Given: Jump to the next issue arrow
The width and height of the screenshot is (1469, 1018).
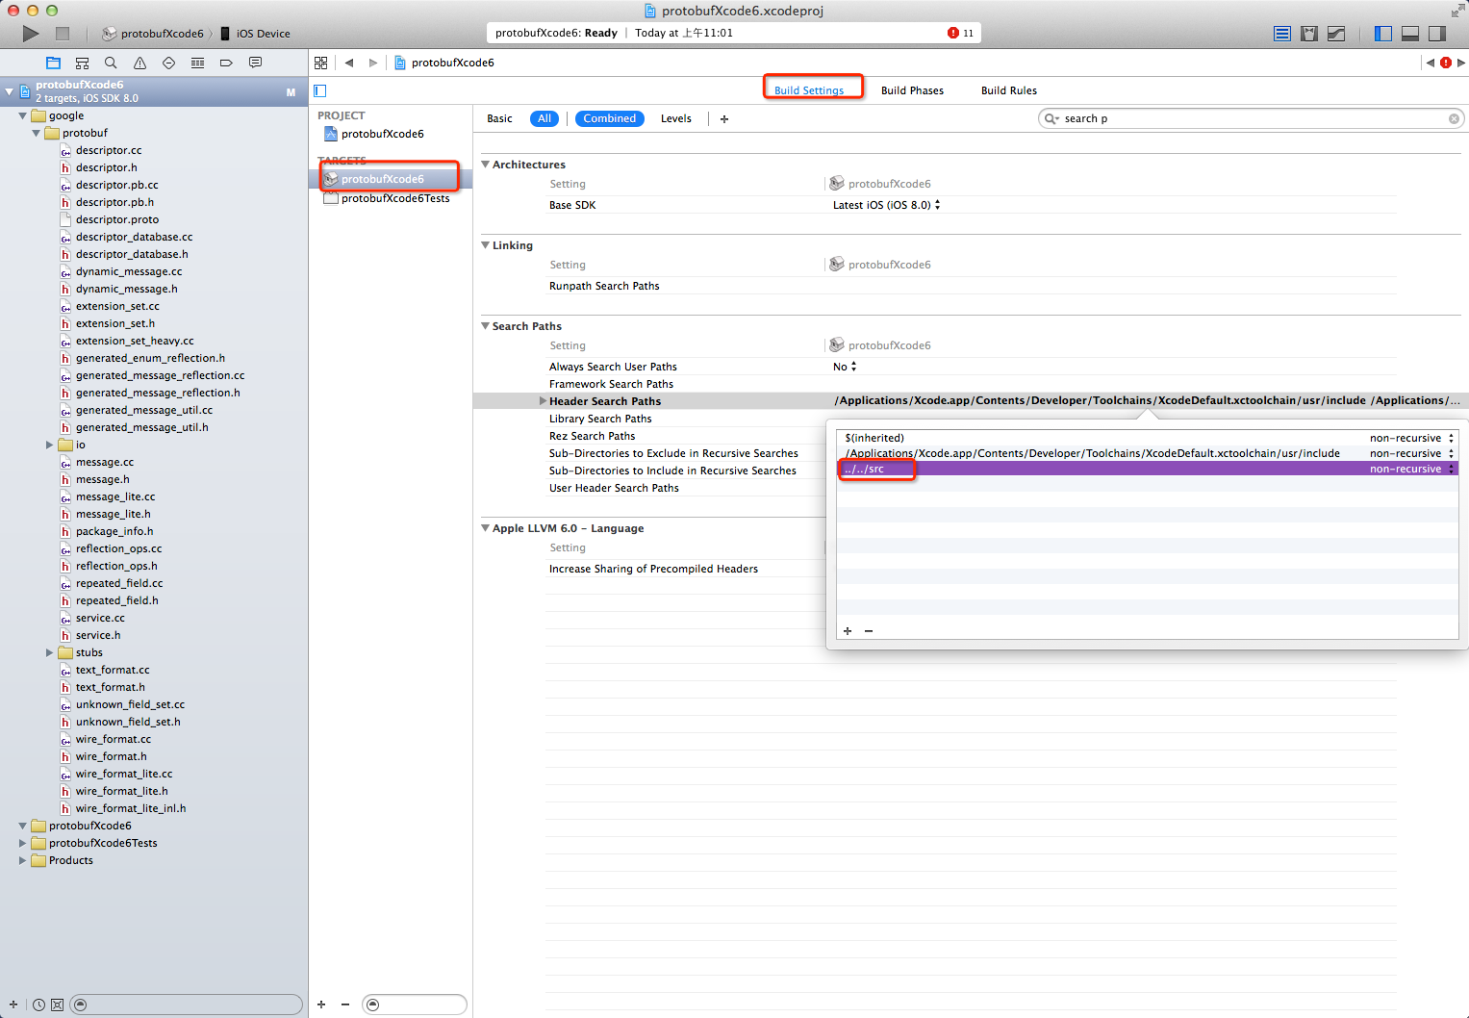Looking at the screenshot, I should coord(1461,63).
